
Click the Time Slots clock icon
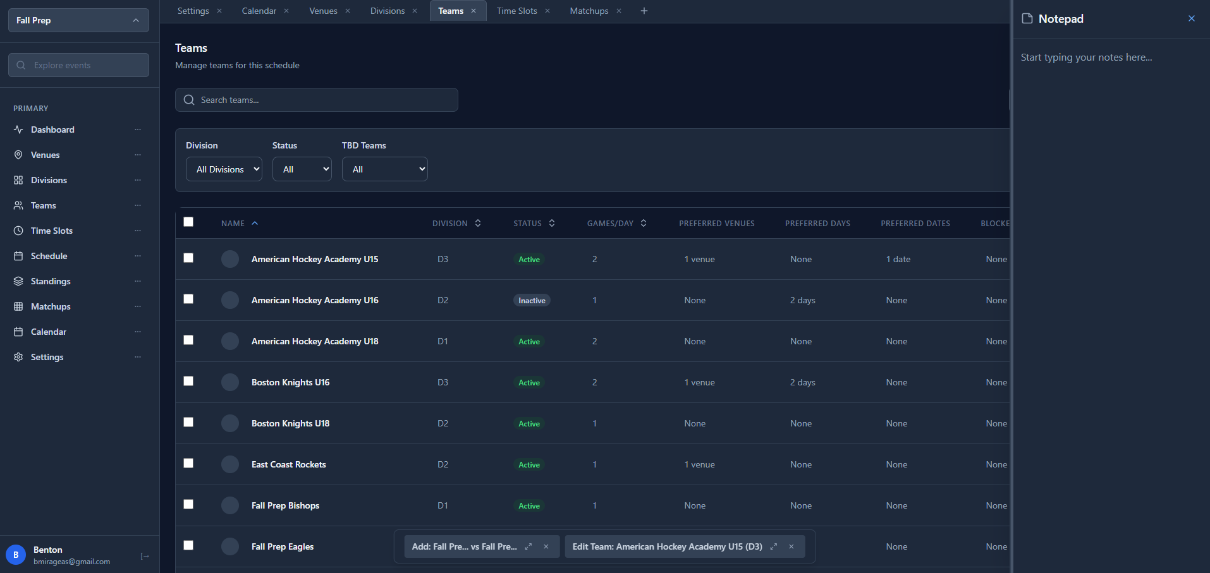pos(19,231)
